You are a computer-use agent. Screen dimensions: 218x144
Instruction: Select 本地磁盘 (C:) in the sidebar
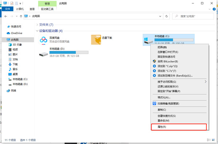point(18,79)
